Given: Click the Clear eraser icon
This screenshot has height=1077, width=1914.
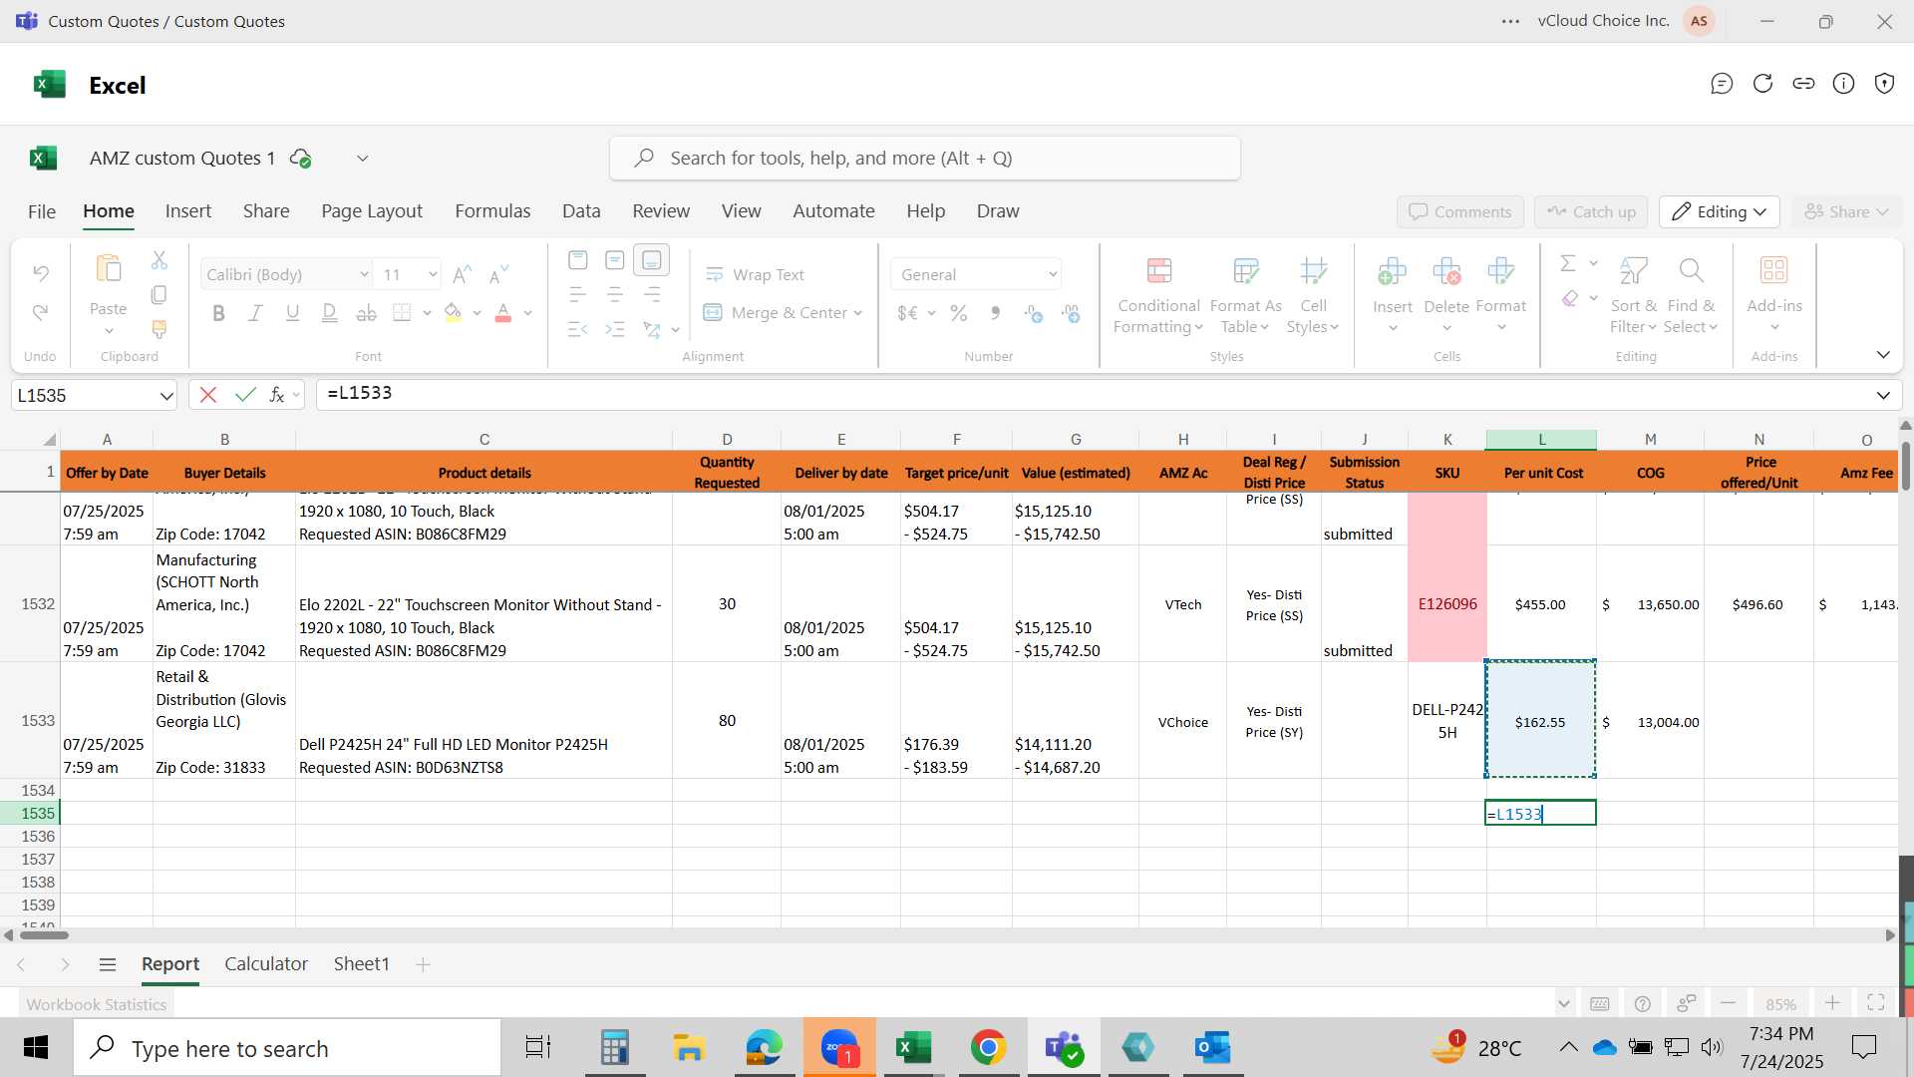Looking at the screenshot, I should [x=1570, y=298].
